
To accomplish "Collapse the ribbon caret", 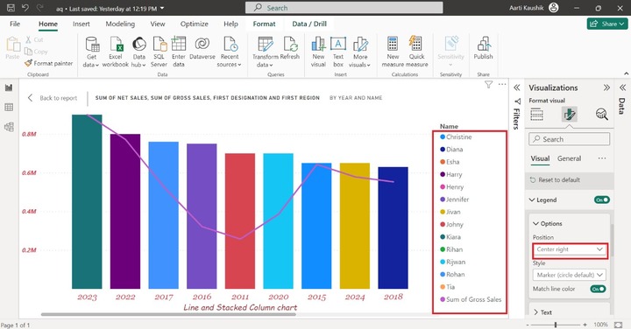I will click(626, 73).
